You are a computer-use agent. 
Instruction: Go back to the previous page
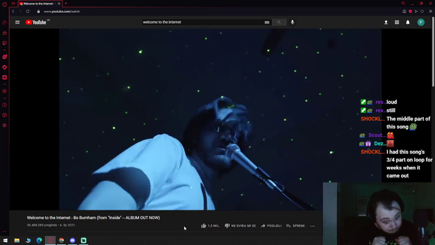tap(13, 12)
